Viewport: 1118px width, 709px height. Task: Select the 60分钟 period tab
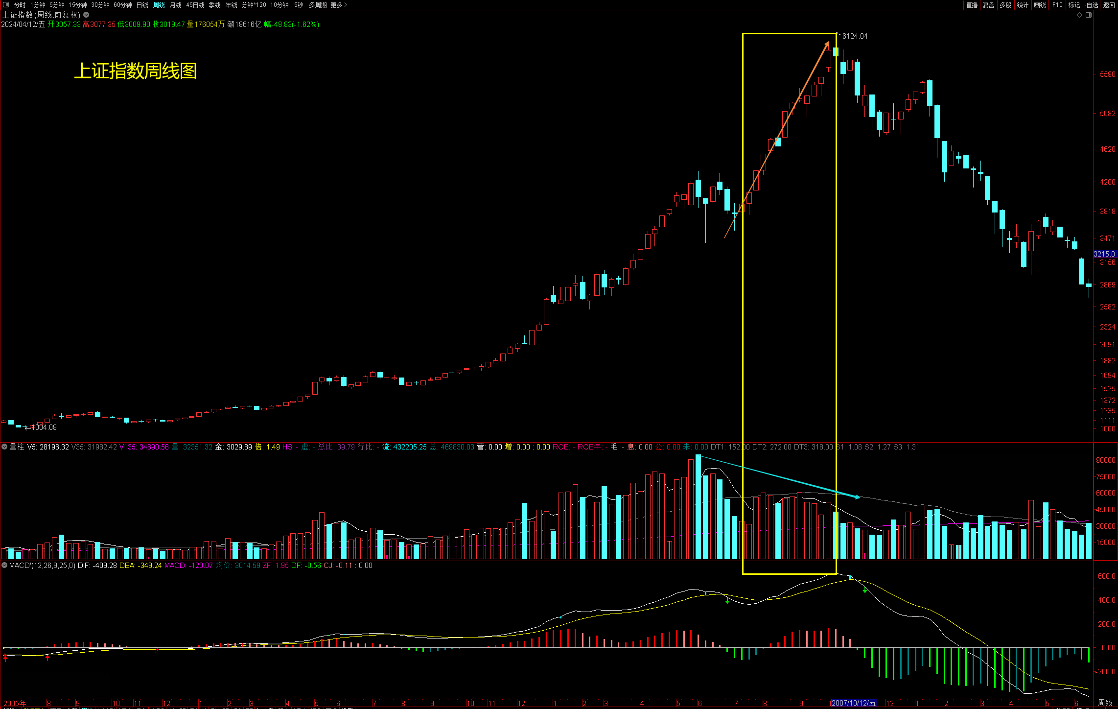pos(122,5)
